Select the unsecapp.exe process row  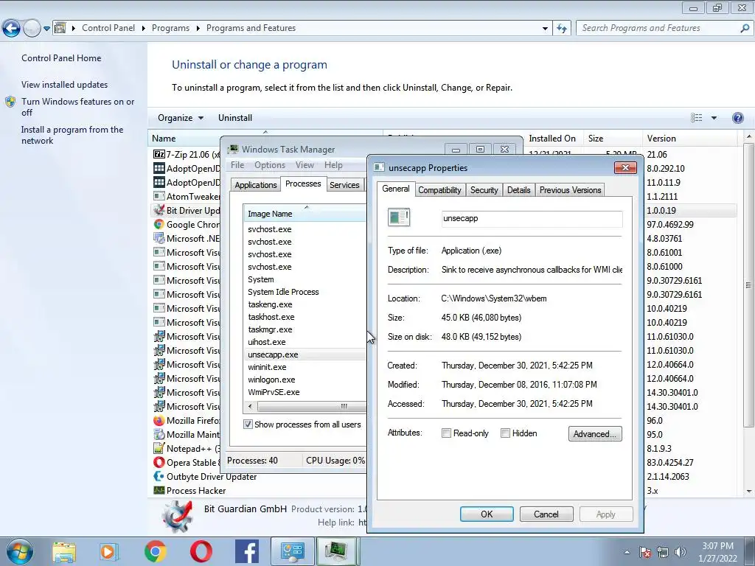tap(306, 354)
